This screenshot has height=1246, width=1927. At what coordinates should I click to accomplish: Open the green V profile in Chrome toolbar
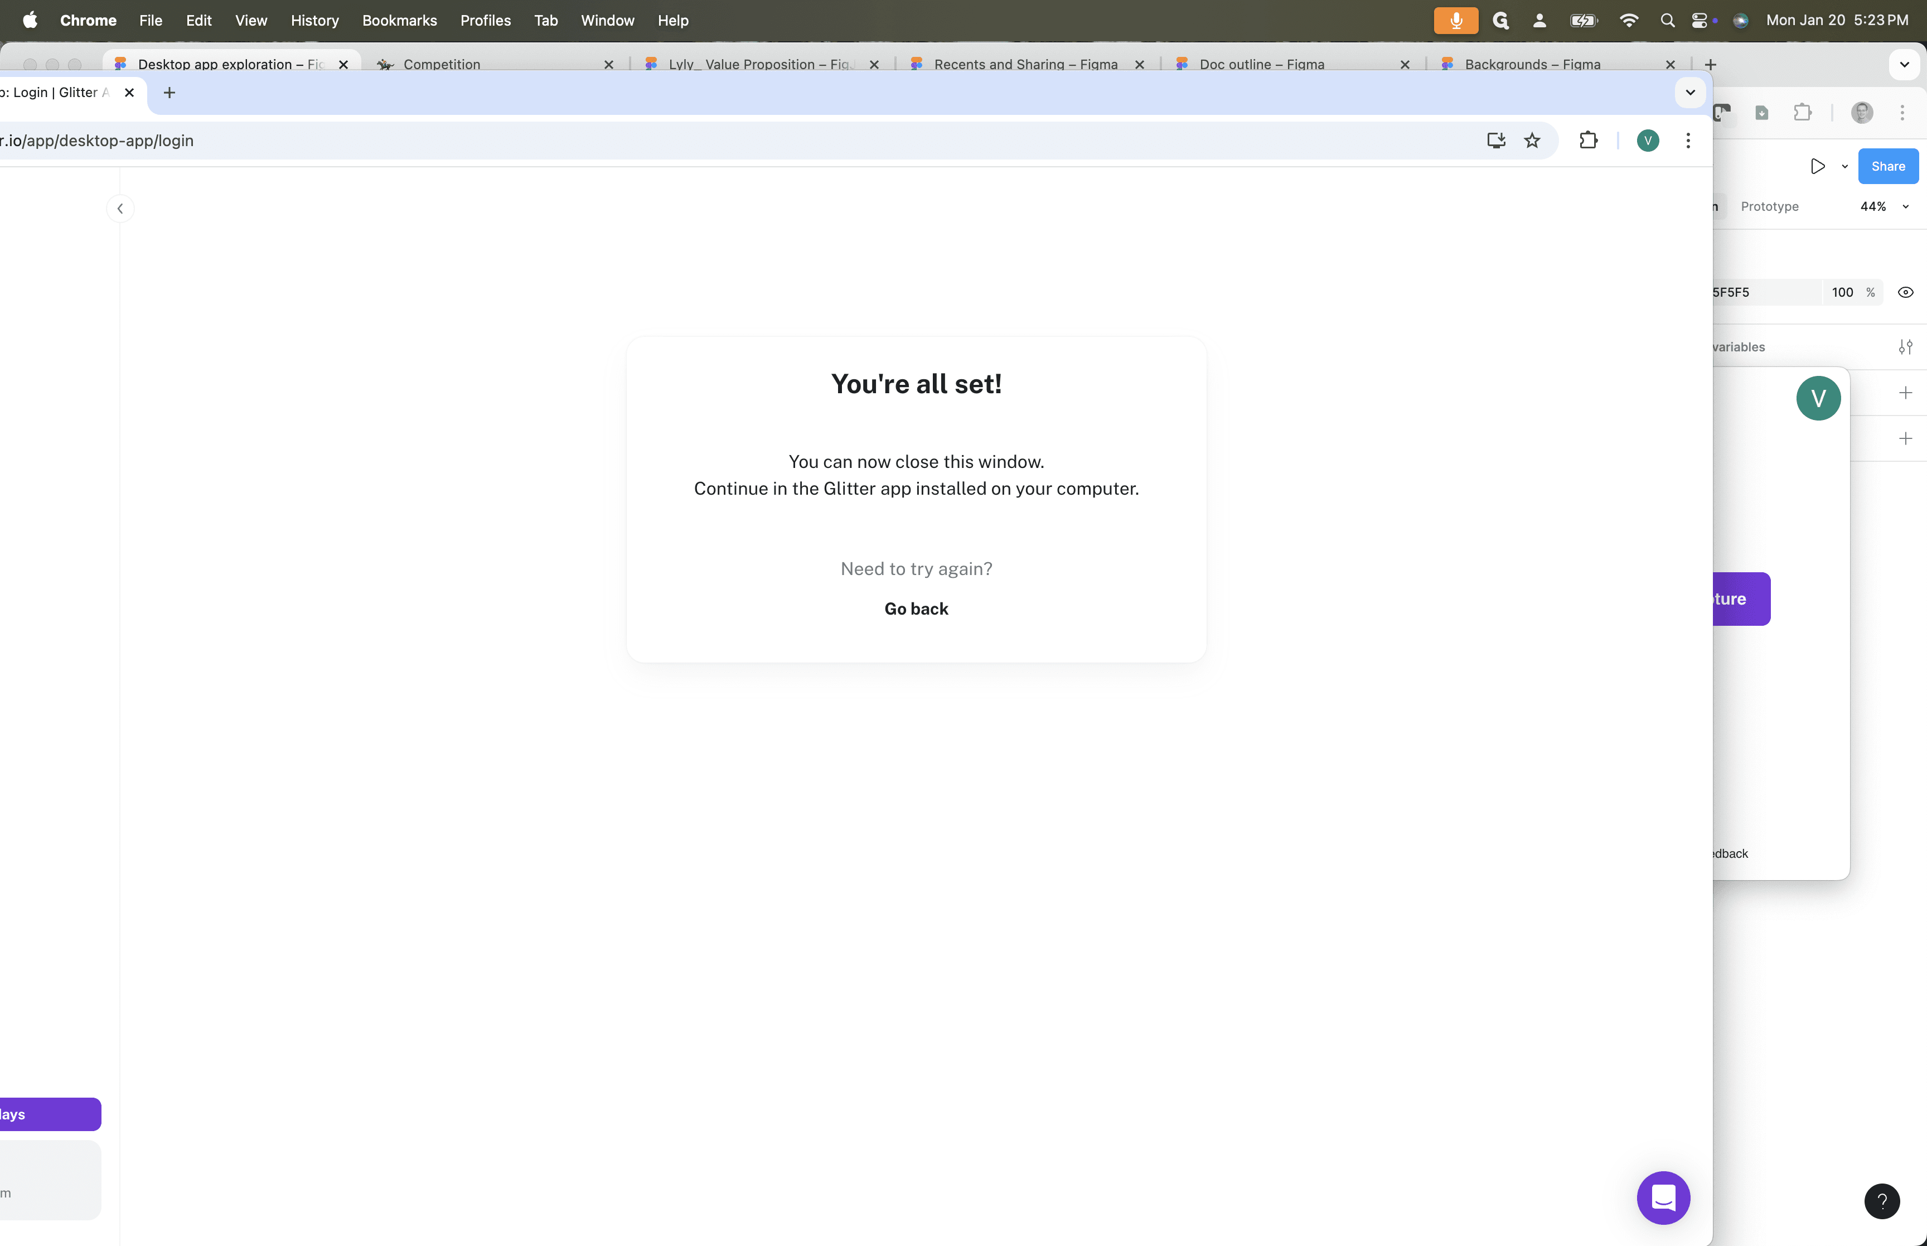[1648, 141]
